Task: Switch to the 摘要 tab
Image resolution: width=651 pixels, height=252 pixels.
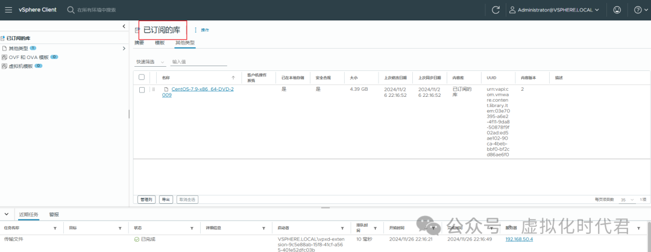Action: (x=139, y=43)
